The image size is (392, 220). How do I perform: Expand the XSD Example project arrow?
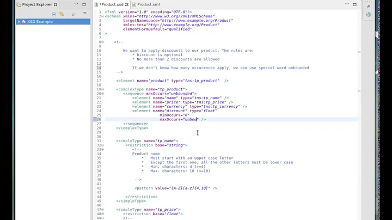tap(19, 22)
